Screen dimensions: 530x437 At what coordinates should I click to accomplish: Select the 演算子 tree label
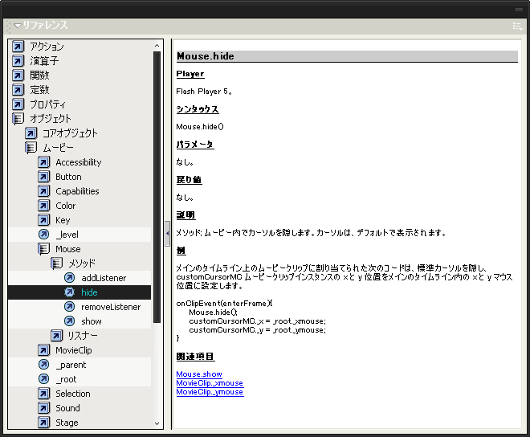[x=44, y=61]
